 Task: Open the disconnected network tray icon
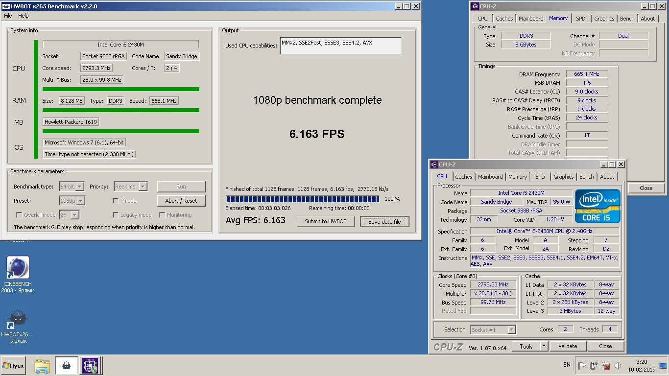tap(606, 365)
